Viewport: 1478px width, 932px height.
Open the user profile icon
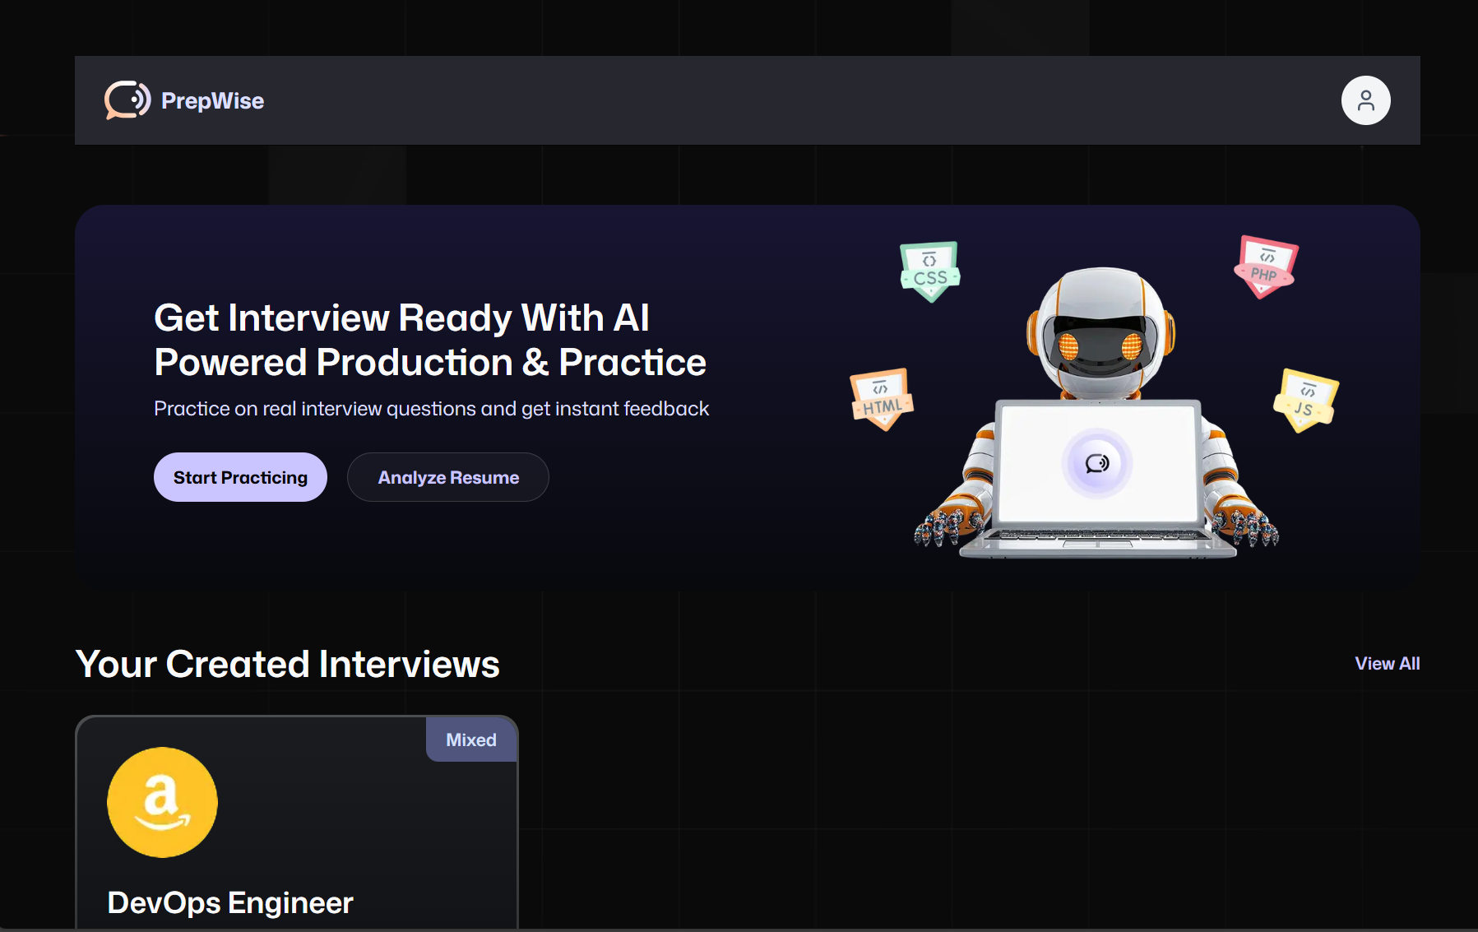(1365, 100)
